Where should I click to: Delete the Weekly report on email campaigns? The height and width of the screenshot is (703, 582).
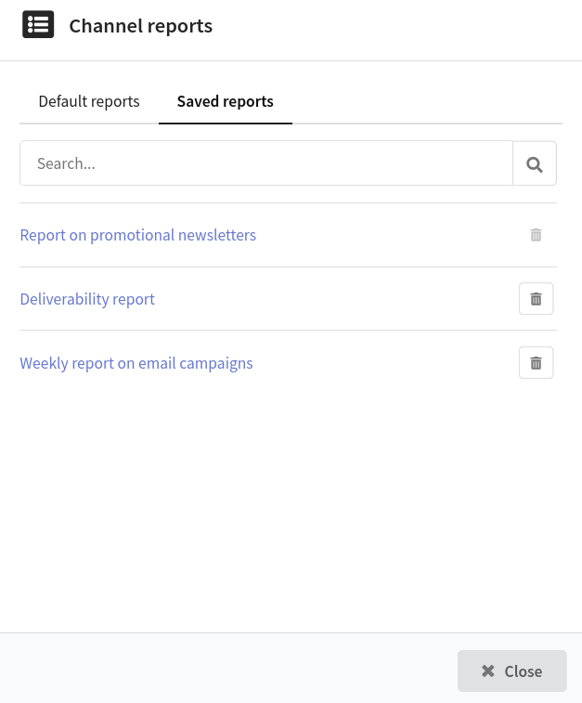536,363
